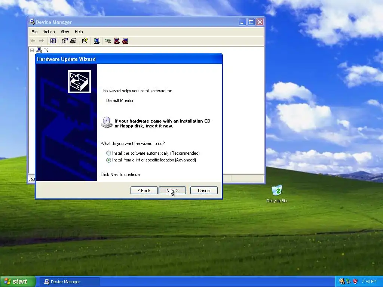The width and height of the screenshot is (383, 287).
Task: Toggle the Show/Hide Console Tree toolbar icon
Action: [53, 41]
